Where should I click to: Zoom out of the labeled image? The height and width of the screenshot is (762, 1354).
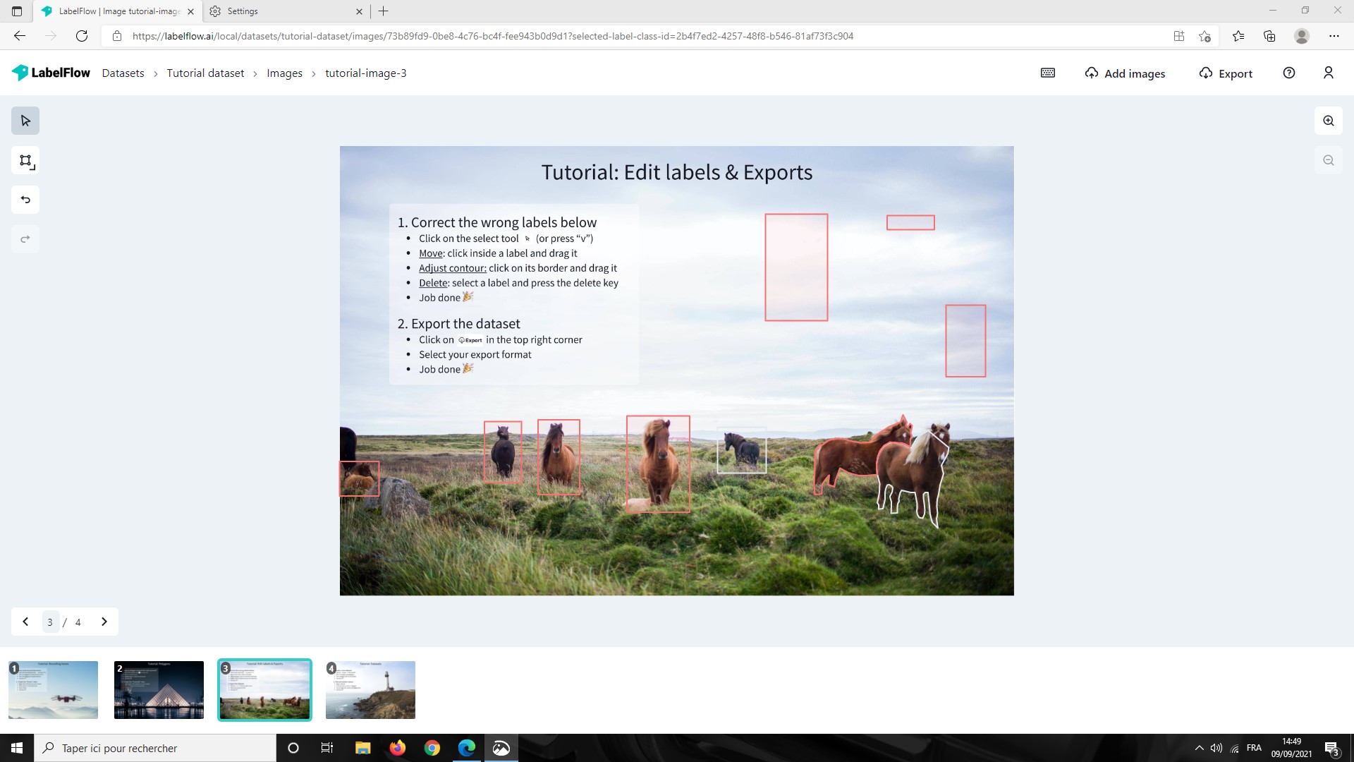(x=1328, y=159)
